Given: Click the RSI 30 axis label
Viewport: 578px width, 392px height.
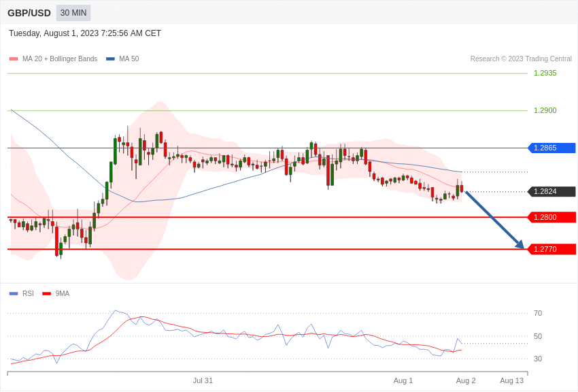Looking at the screenshot, I should [538, 359].
